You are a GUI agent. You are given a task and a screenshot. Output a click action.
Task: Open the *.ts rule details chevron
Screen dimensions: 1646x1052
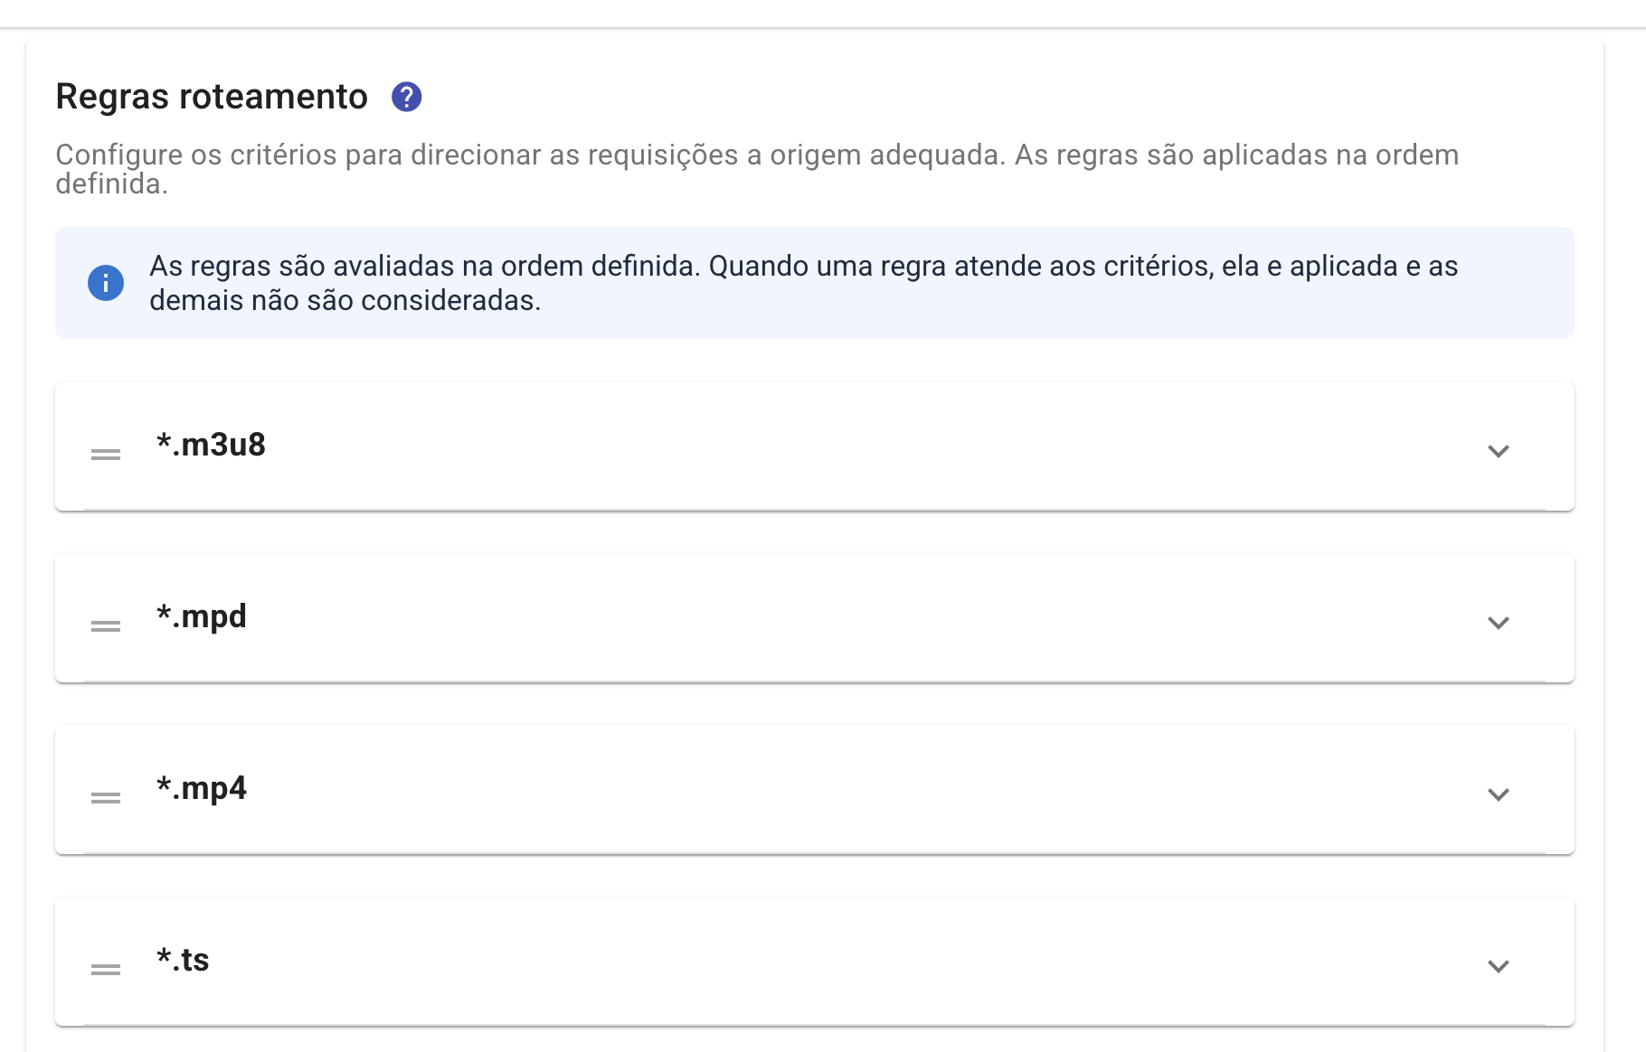click(1499, 966)
